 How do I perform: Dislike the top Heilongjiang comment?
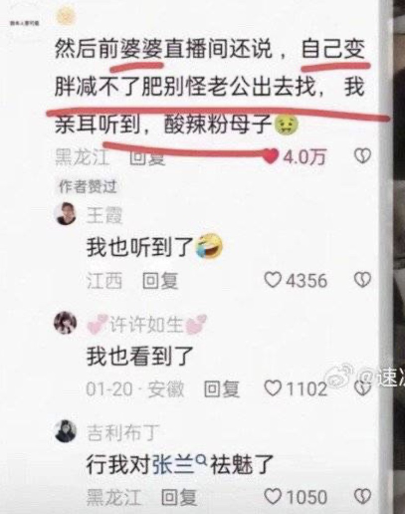362,155
